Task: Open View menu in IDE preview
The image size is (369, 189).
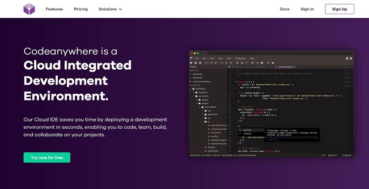Action: point(229,58)
